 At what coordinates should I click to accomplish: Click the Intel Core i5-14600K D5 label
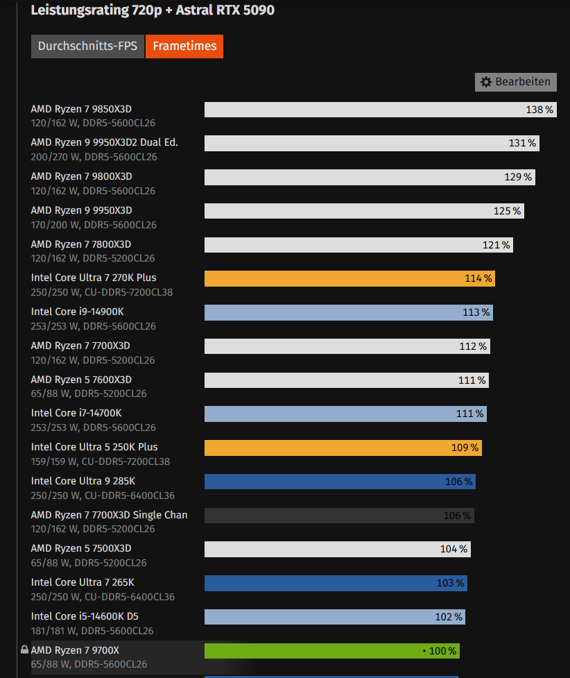pos(85,616)
